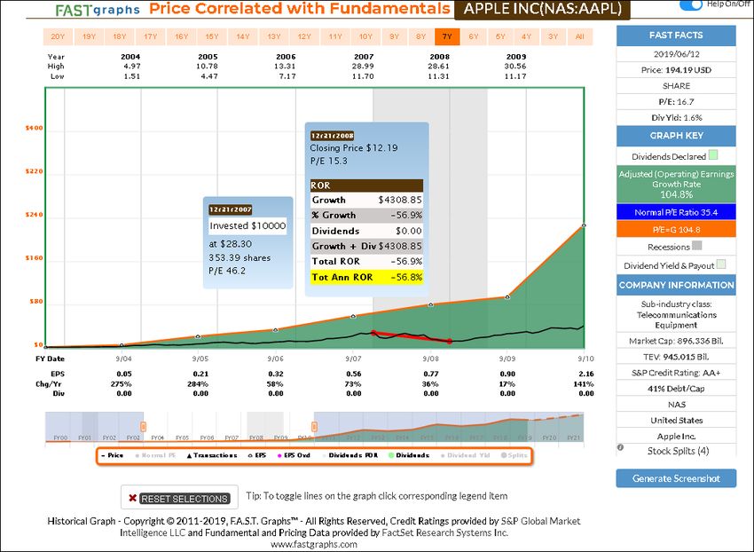
Task: Click the Market Cap: 896.336 Bil. entry
Action: tap(676, 341)
